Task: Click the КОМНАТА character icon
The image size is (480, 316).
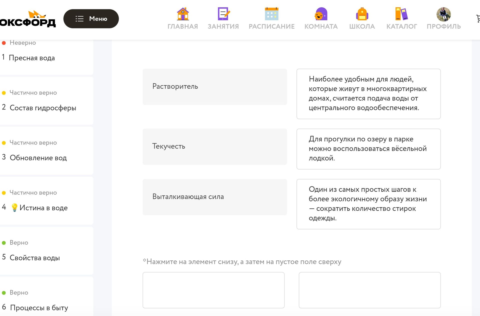Action: click(321, 14)
